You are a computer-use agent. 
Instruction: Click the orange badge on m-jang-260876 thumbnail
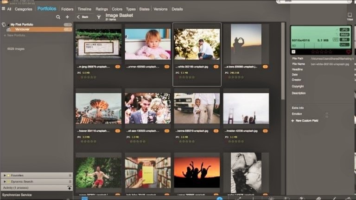118,67
